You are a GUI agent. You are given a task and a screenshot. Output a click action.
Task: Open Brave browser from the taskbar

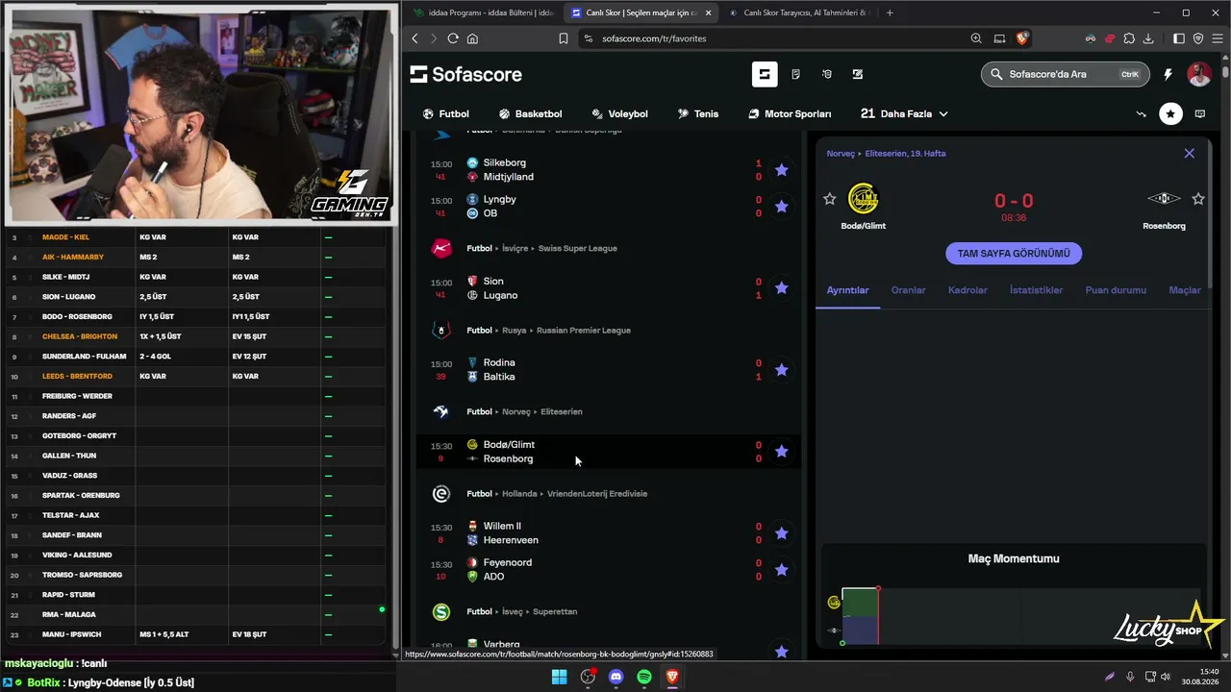(x=672, y=677)
